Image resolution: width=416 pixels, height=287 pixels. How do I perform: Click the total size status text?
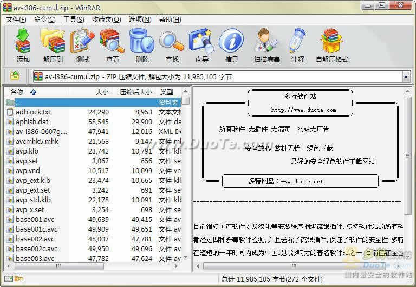tap(272, 279)
